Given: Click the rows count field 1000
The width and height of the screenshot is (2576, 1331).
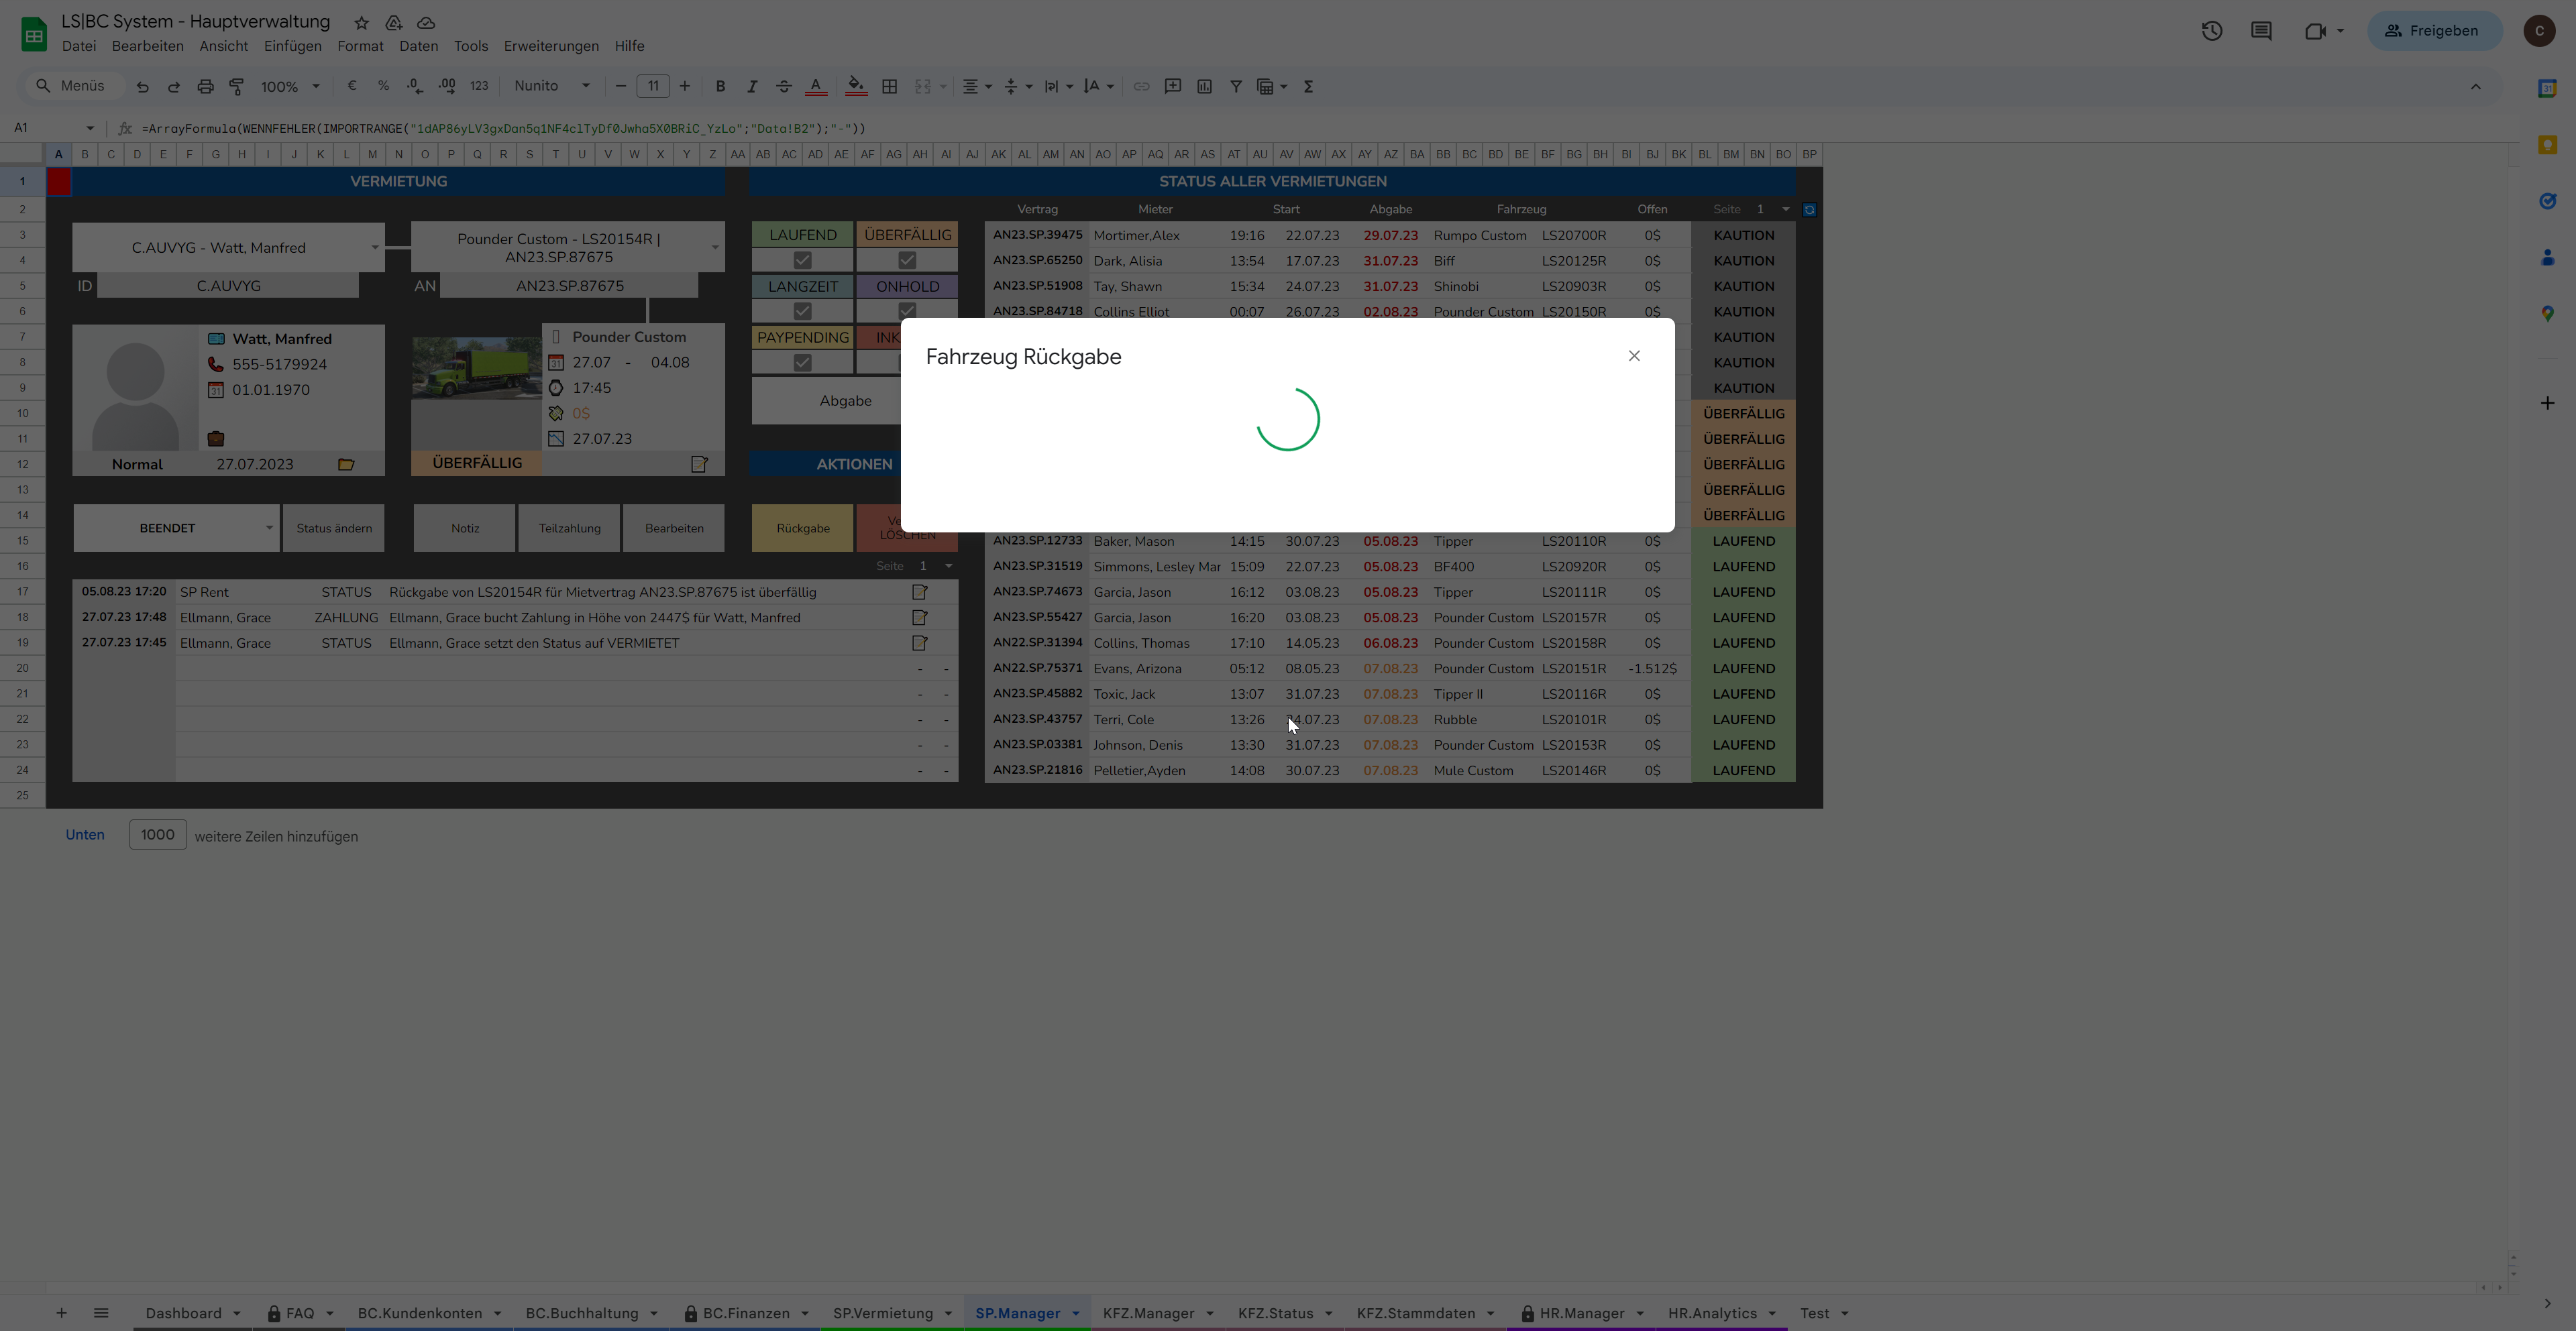Looking at the screenshot, I should (158, 834).
